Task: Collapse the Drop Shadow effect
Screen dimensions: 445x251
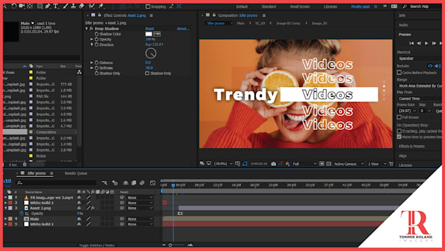Action: point(86,29)
